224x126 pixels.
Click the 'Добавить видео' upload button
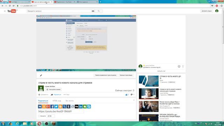coord(206,11)
